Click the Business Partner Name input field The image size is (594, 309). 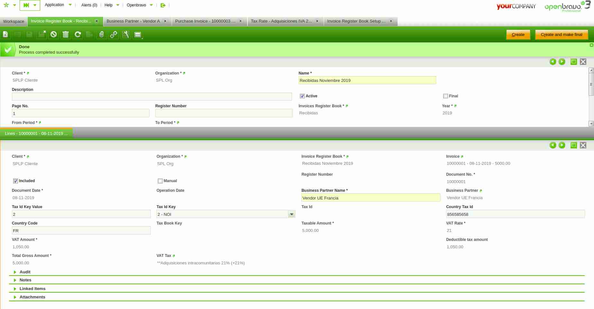pos(370,198)
